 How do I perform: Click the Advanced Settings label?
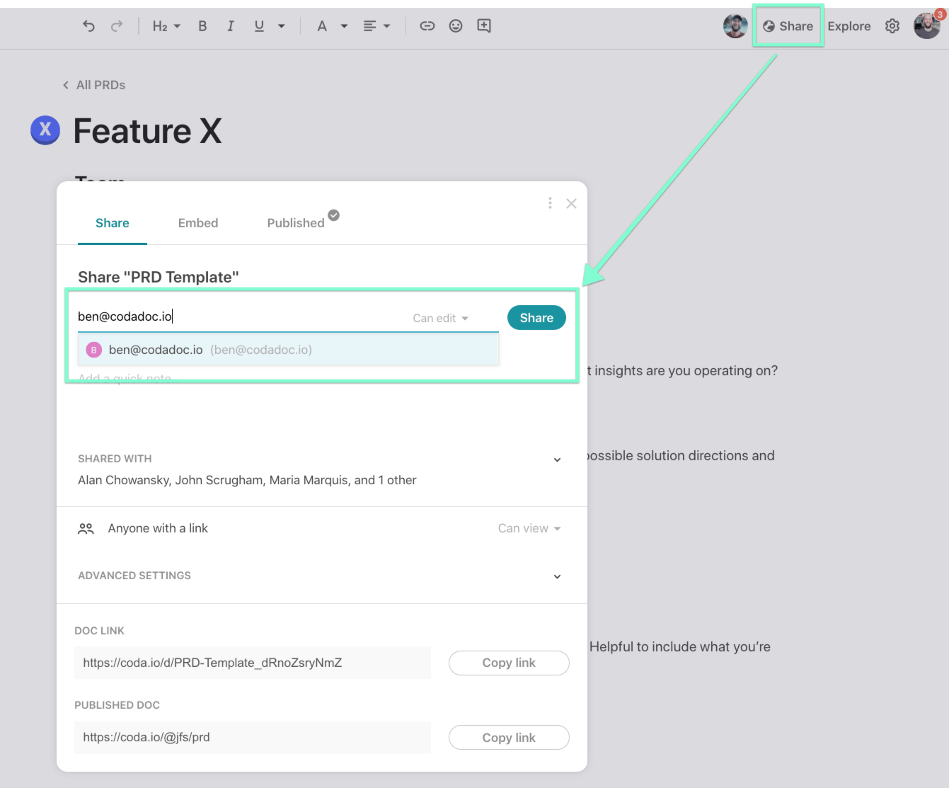[x=134, y=576]
